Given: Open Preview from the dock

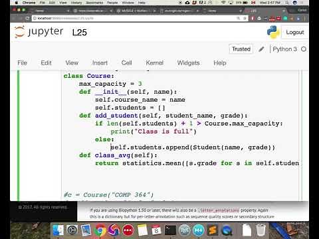Looking at the screenshot, I should (x=86, y=230).
